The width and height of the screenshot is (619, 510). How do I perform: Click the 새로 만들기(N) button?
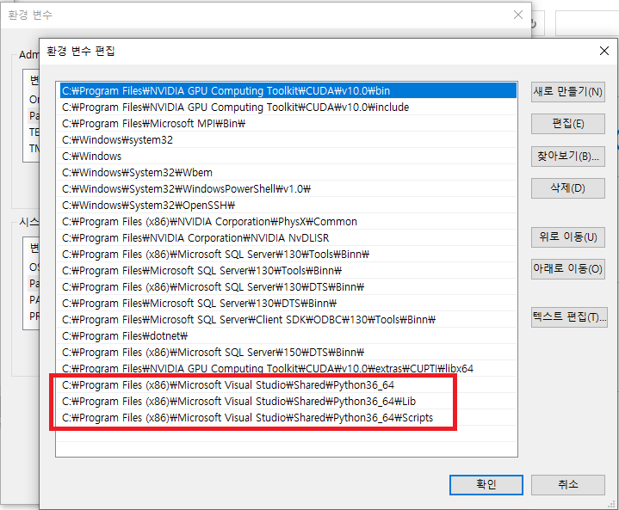[x=567, y=92]
